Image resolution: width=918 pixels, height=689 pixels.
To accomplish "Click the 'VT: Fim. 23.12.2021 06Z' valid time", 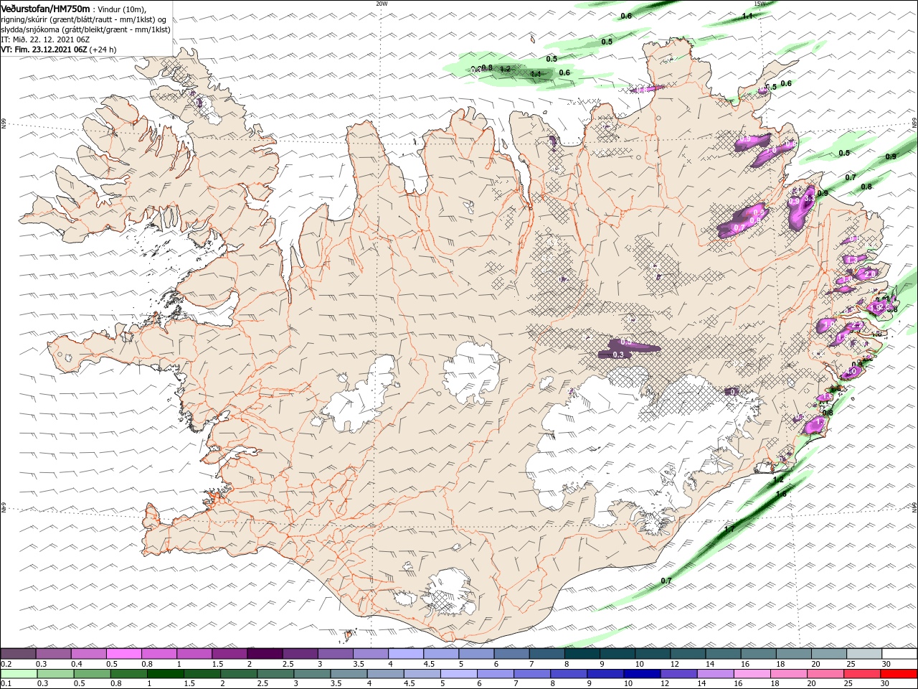I will (44, 50).
